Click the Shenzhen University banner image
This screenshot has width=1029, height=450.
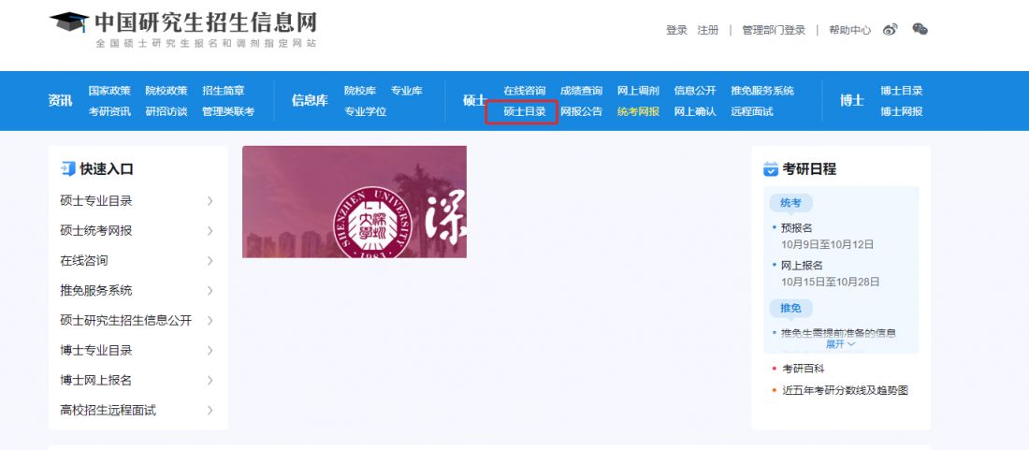pos(355,202)
